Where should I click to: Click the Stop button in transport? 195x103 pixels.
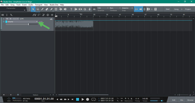[x=77, y=99]
